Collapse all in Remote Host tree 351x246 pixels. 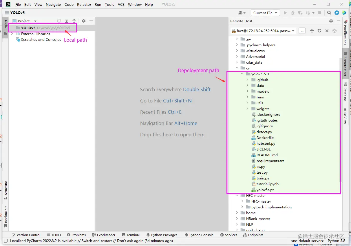pyautogui.click(x=312, y=31)
